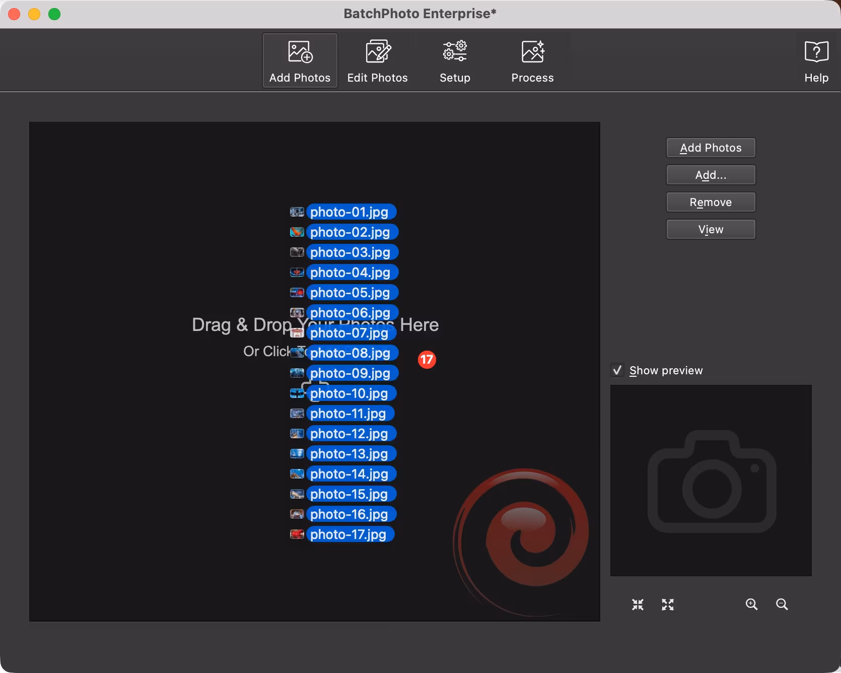The width and height of the screenshot is (841, 673).
Task: Select photo-11.jpg file name
Action: click(350, 414)
